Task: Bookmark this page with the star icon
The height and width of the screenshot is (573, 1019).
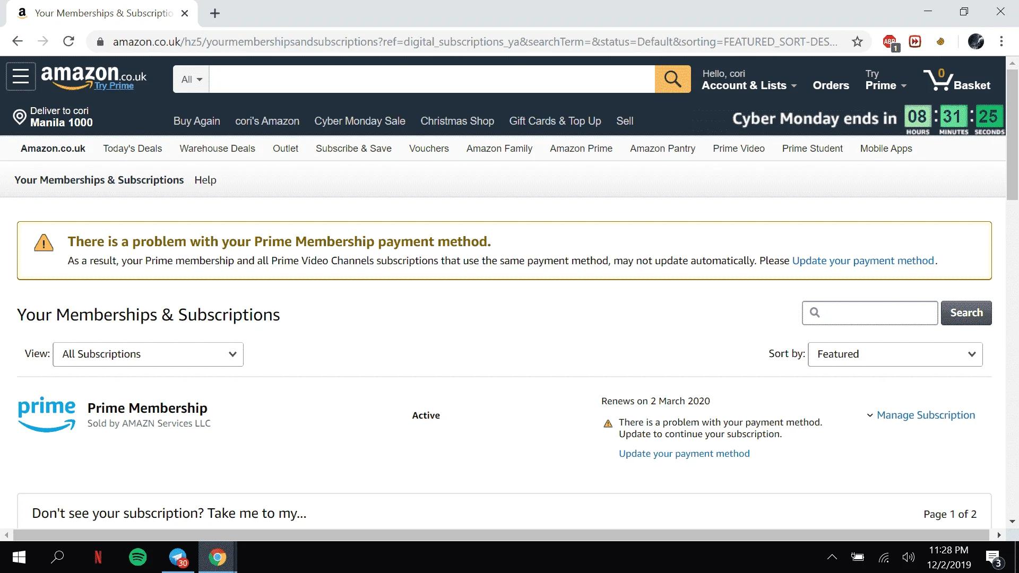Action: pos(857,41)
